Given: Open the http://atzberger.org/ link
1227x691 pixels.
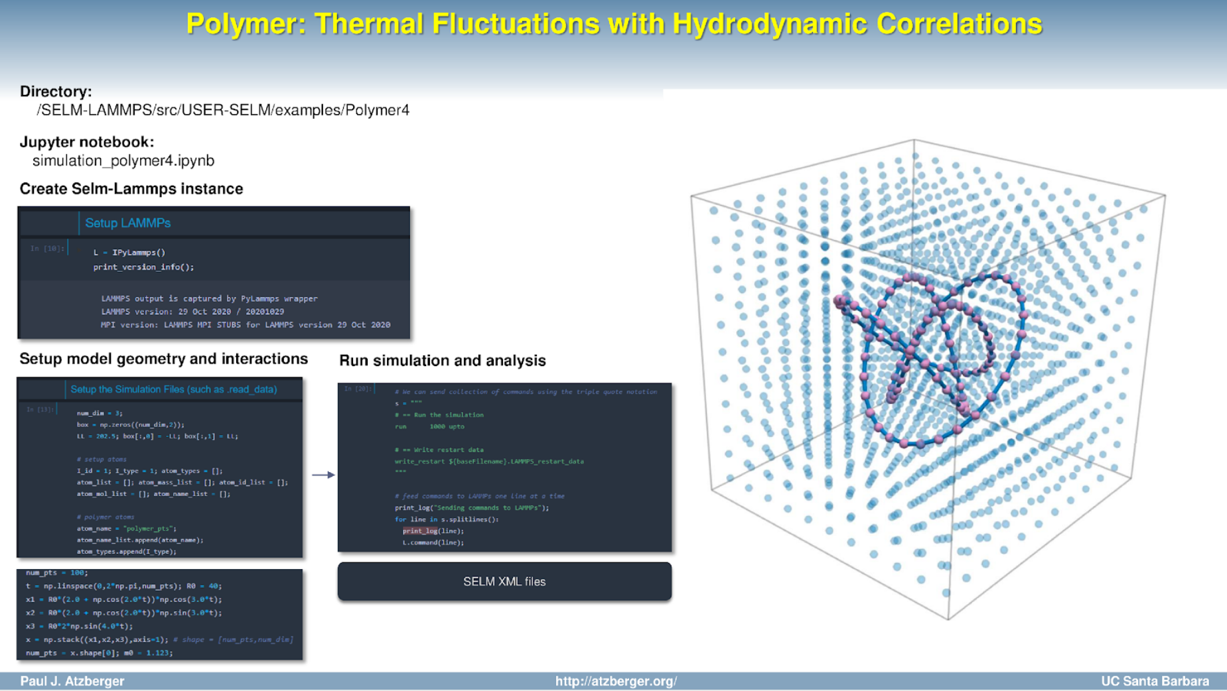Looking at the screenshot, I should tap(615, 681).
